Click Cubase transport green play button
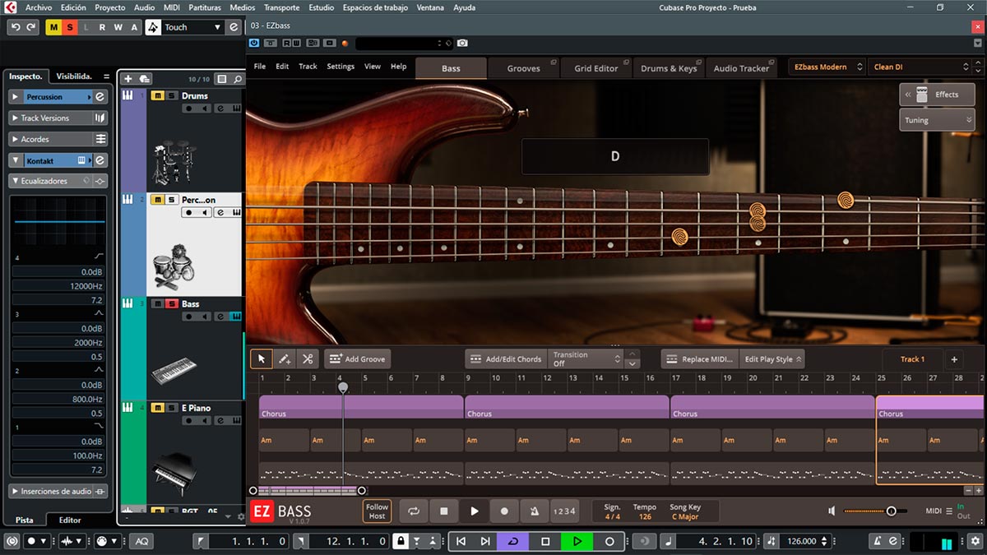The image size is (987, 555). click(577, 541)
